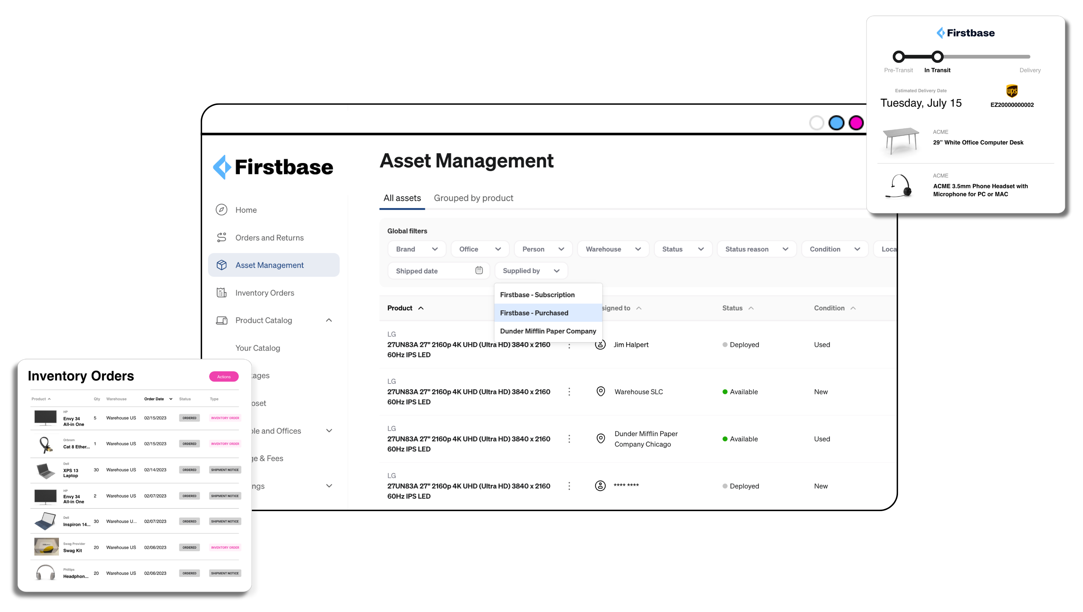The image size is (1083, 612).
Task: Collapse the Product Catalog section chevron
Action: [x=329, y=320]
